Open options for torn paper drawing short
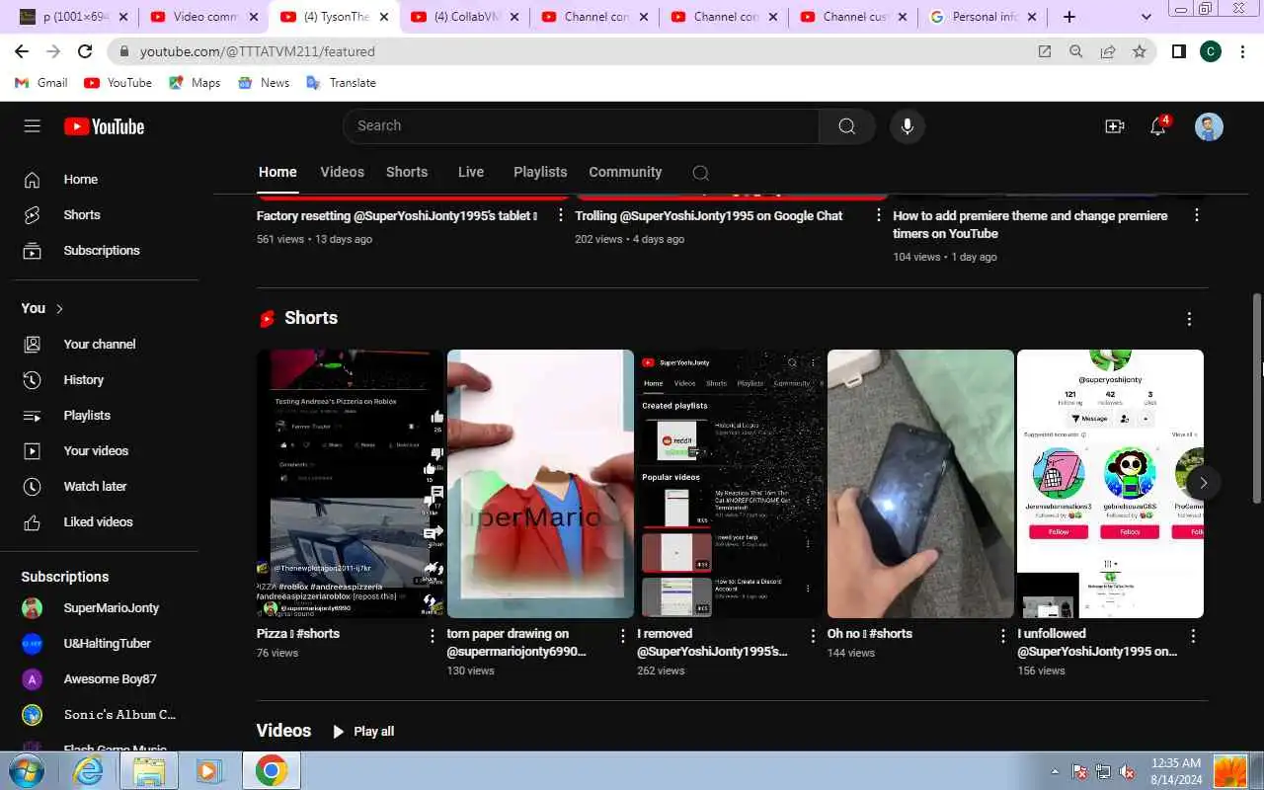1264x790 pixels. (x=622, y=636)
